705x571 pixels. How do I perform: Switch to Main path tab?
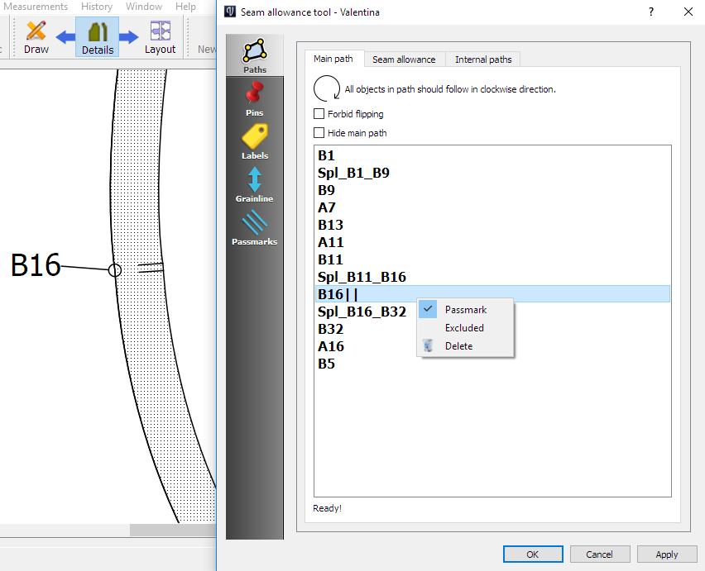(333, 59)
